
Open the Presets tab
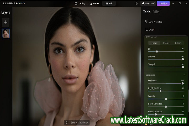94,3
